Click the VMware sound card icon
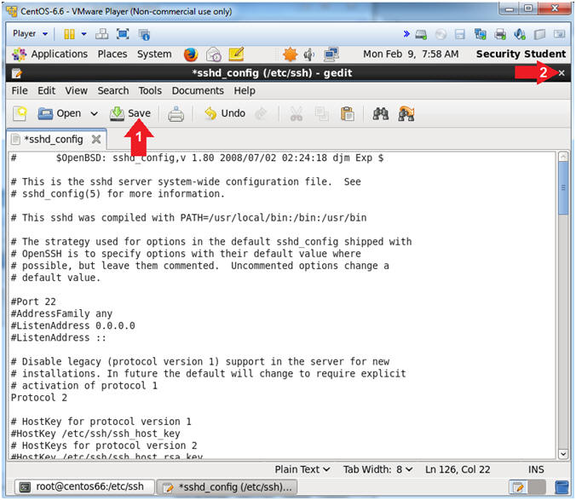This screenshot has width=576, height=500. pyautogui.click(x=520, y=35)
